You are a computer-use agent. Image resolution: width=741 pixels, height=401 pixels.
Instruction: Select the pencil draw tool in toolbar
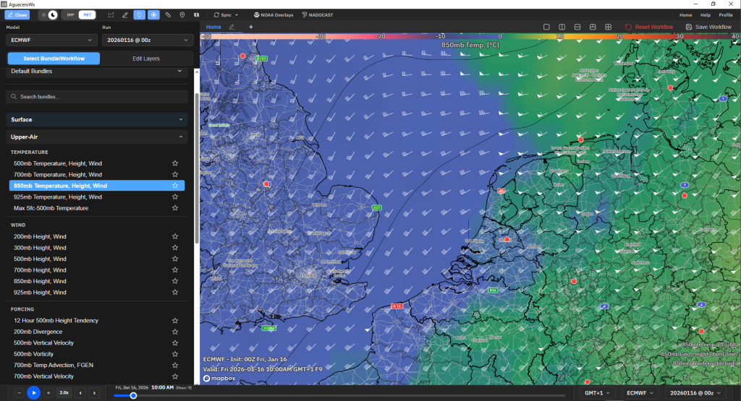(x=125, y=15)
